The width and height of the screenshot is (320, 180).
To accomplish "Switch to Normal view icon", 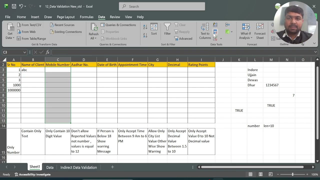I will (x=250, y=174).
